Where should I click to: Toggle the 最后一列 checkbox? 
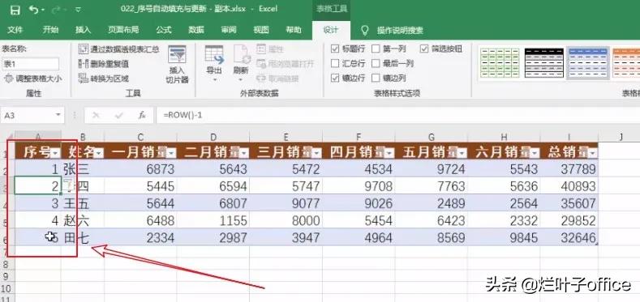coord(376,64)
